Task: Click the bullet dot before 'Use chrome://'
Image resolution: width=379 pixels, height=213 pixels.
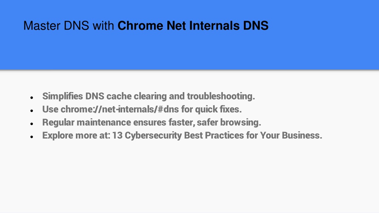Action: click(32, 111)
